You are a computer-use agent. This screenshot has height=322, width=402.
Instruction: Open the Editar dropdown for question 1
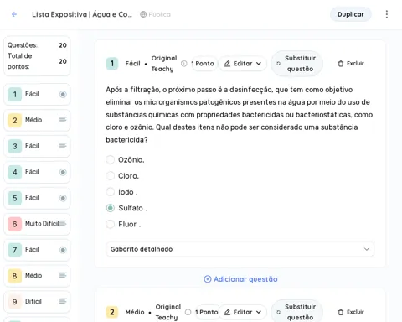(243, 64)
